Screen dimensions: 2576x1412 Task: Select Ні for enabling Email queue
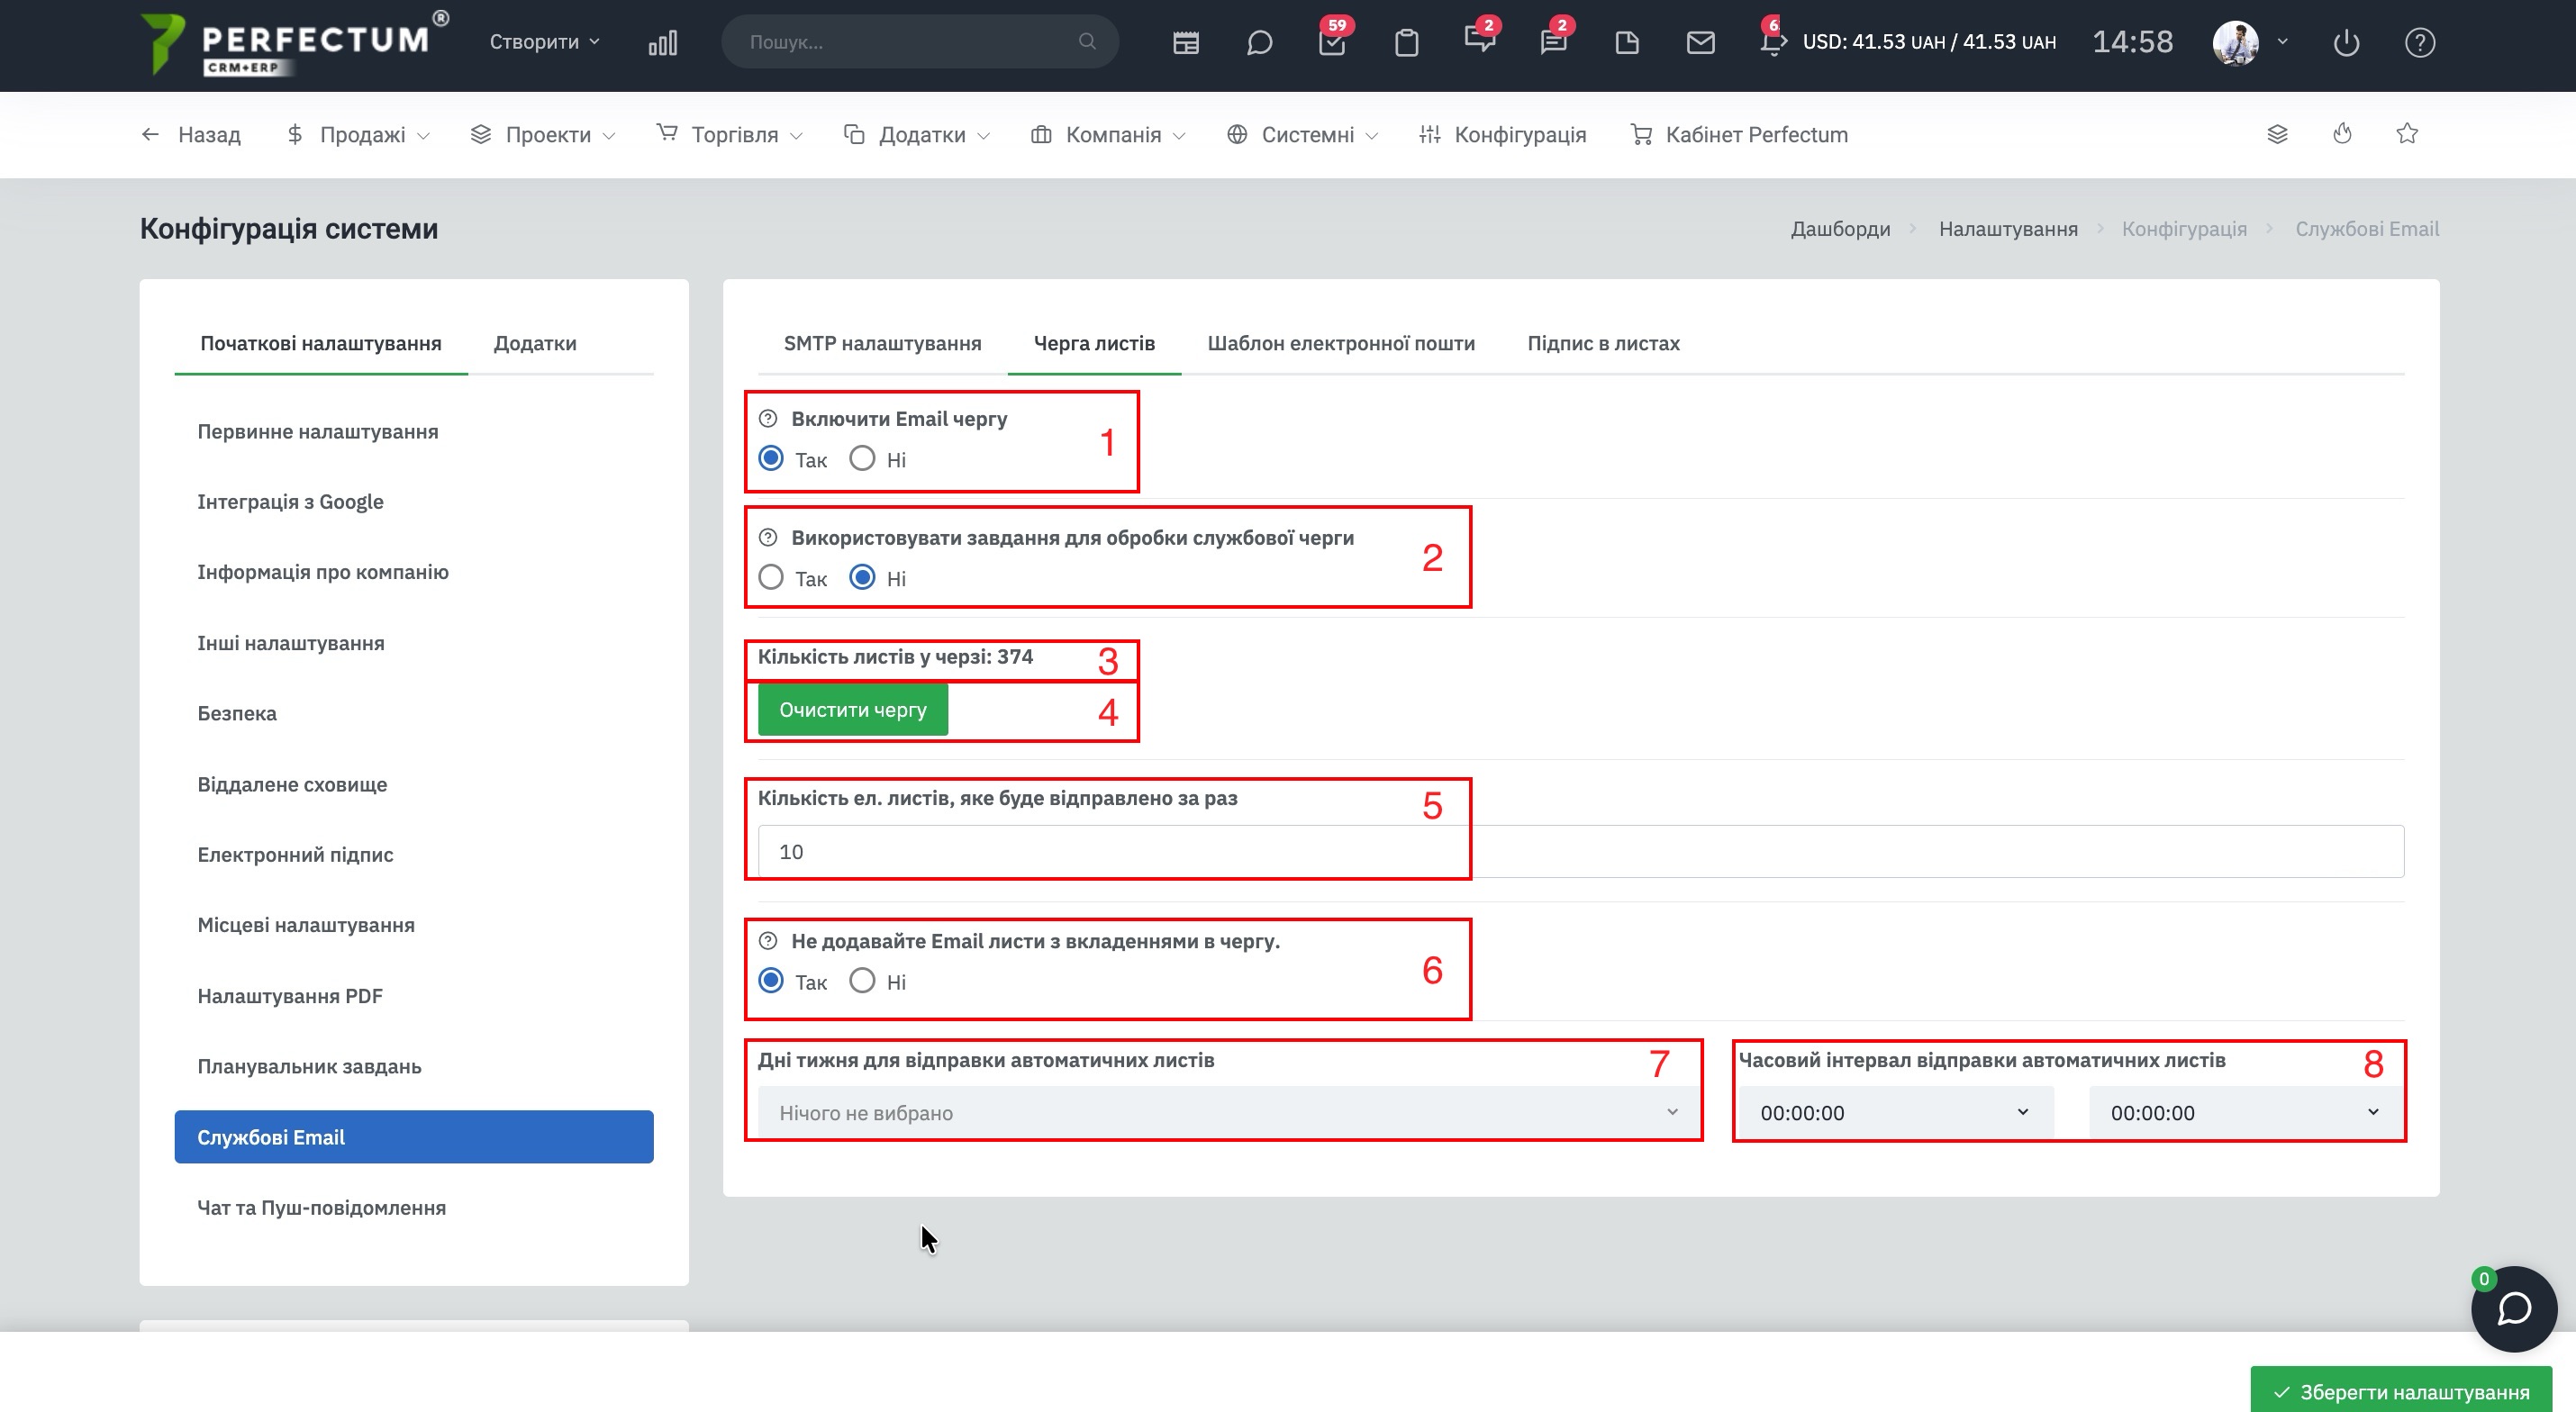(x=862, y=459)
